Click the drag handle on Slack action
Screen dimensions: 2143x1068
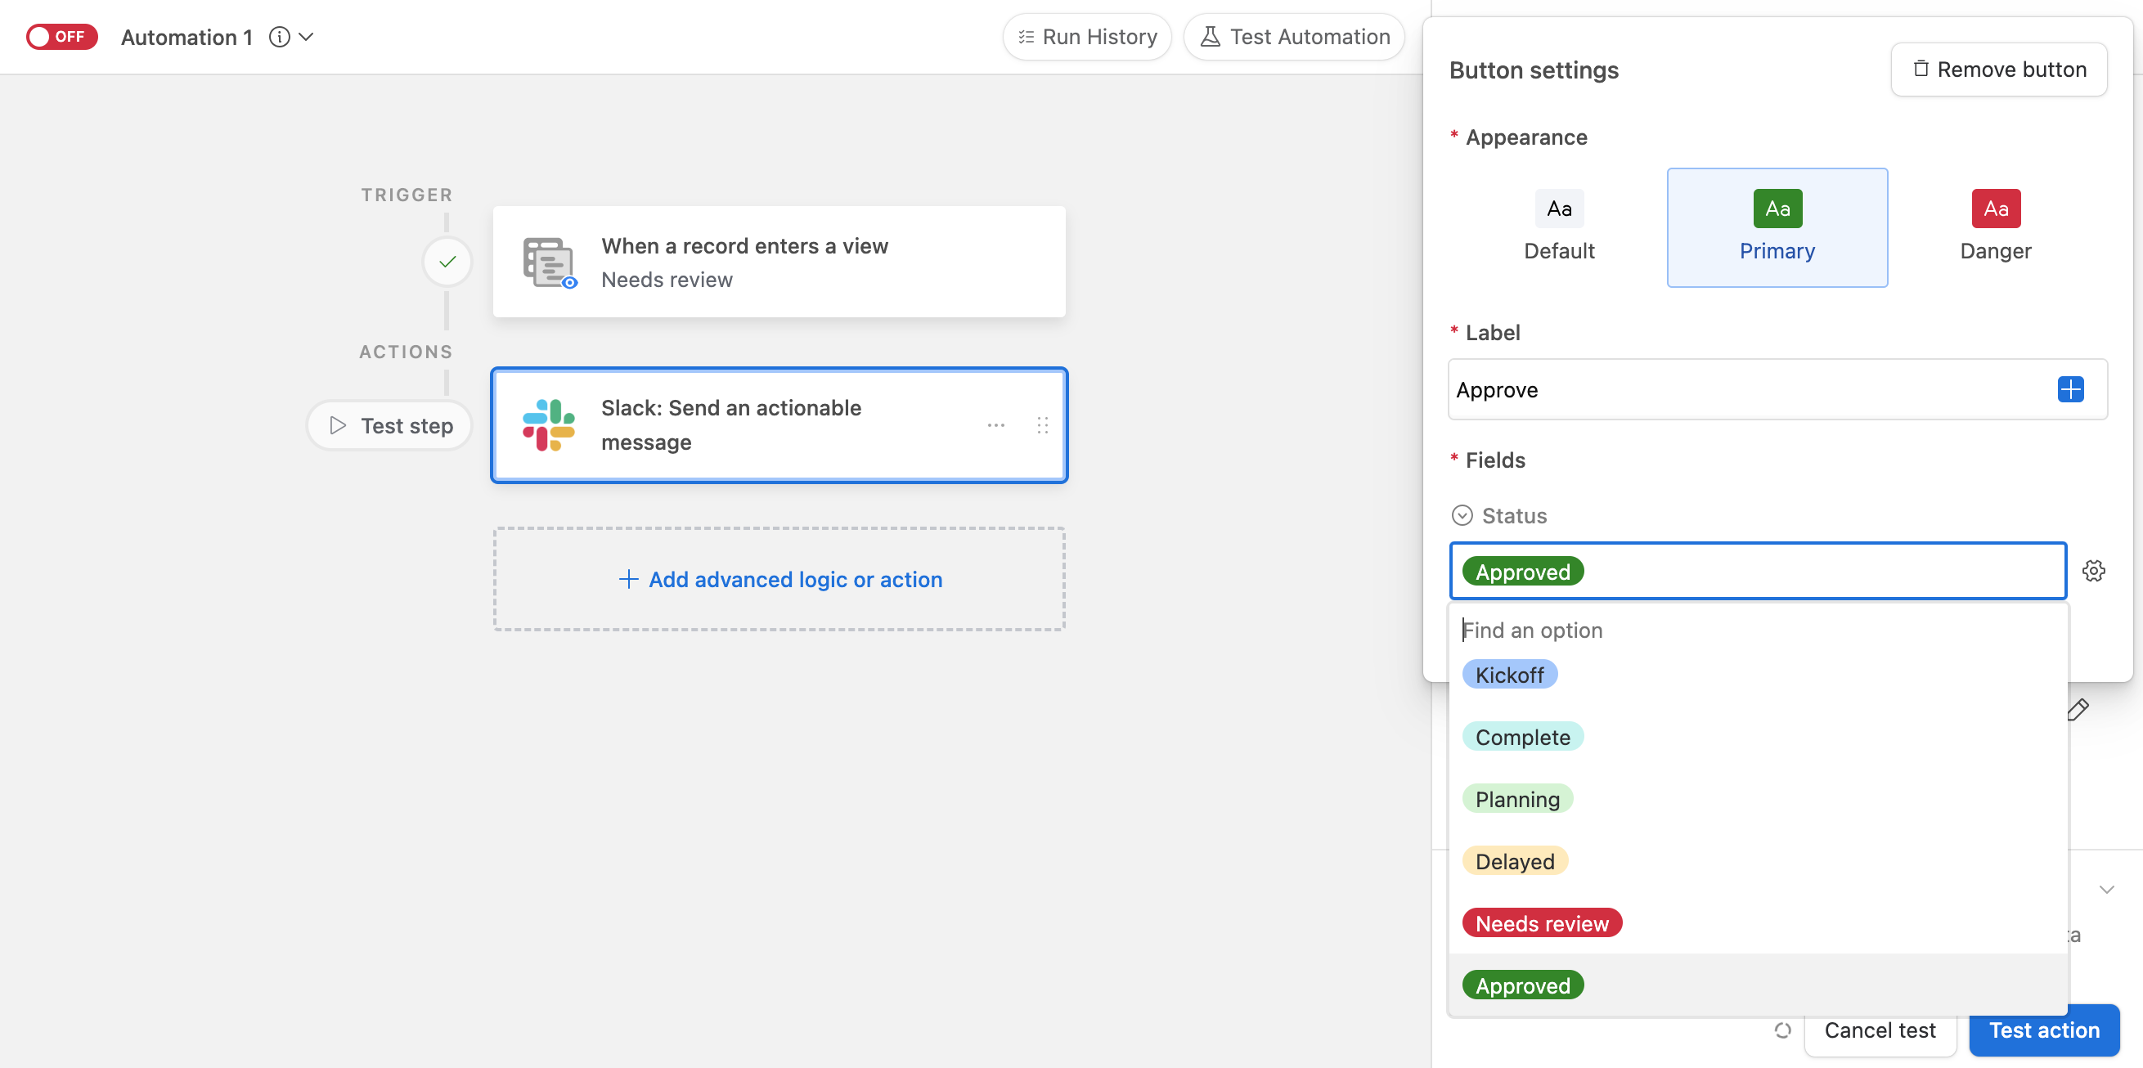[x=1042, y=425]
